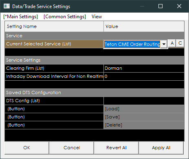The image size is (189, 159).
Task: Click the [Delete] configuration button
Action: (x=144, y=125)
